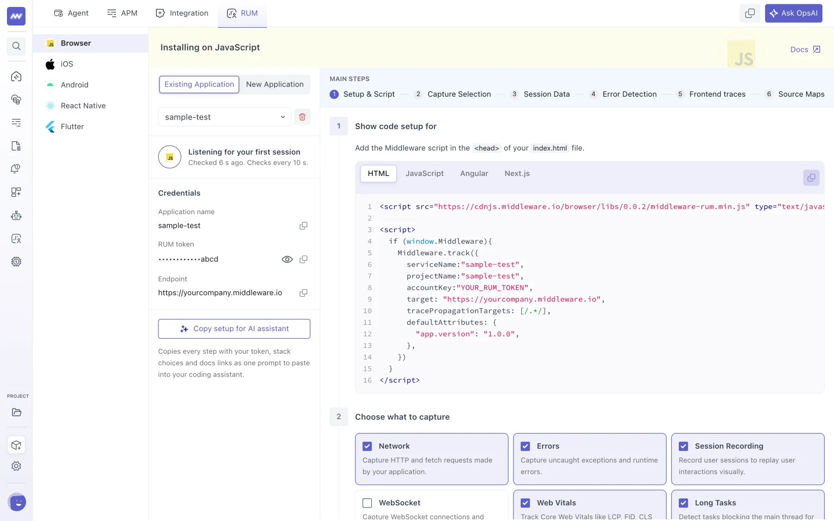Click the package box icon in sidebar

tap(16, 445)
